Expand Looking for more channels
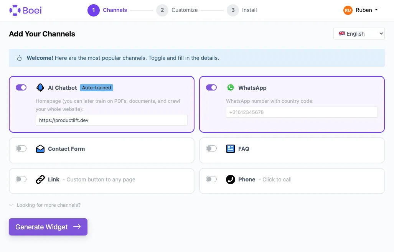The image size is (394, 252). click(45, 205)
